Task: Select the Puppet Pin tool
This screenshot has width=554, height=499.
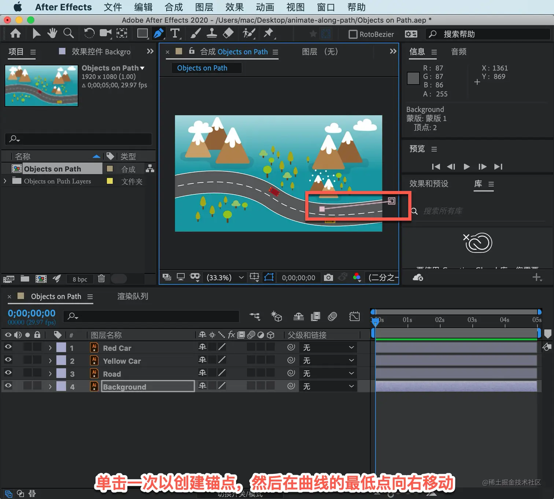Action: 269,34
